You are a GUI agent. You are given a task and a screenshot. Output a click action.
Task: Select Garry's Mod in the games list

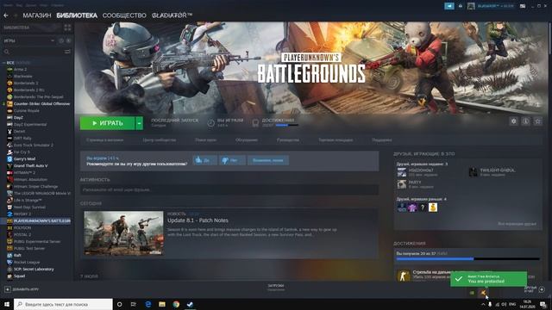25,158
